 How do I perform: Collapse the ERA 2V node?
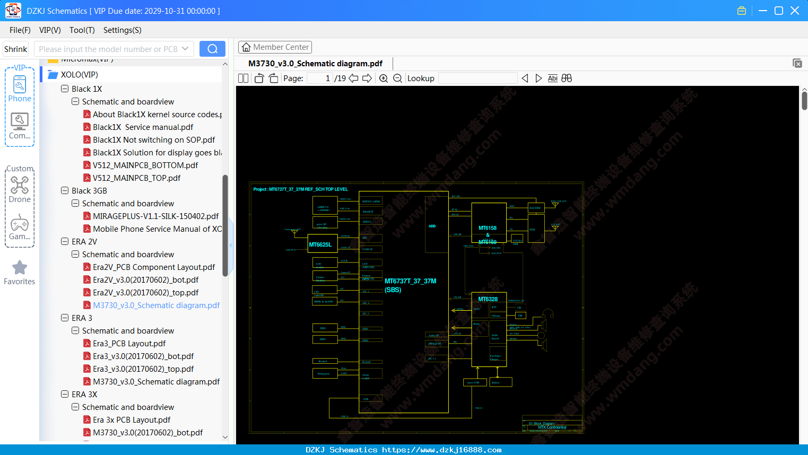click(65, 242)
